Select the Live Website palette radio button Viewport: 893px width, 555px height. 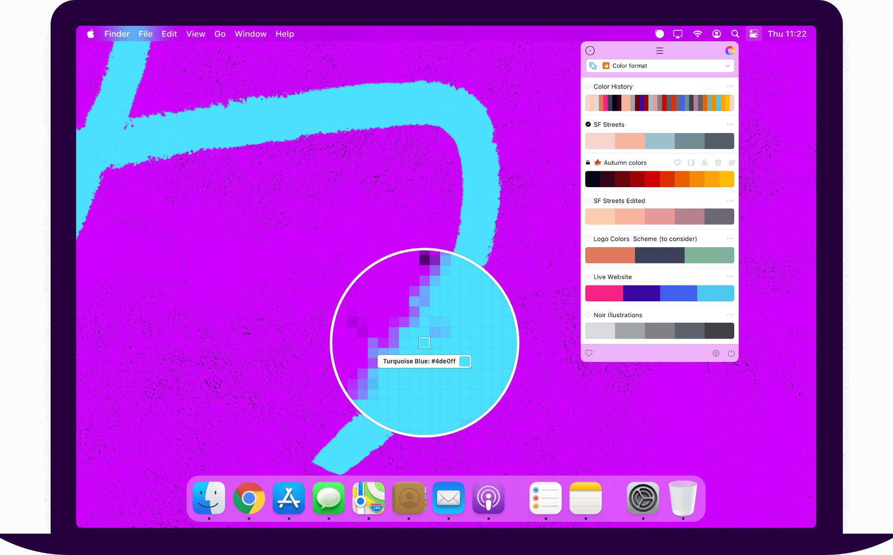588,277
